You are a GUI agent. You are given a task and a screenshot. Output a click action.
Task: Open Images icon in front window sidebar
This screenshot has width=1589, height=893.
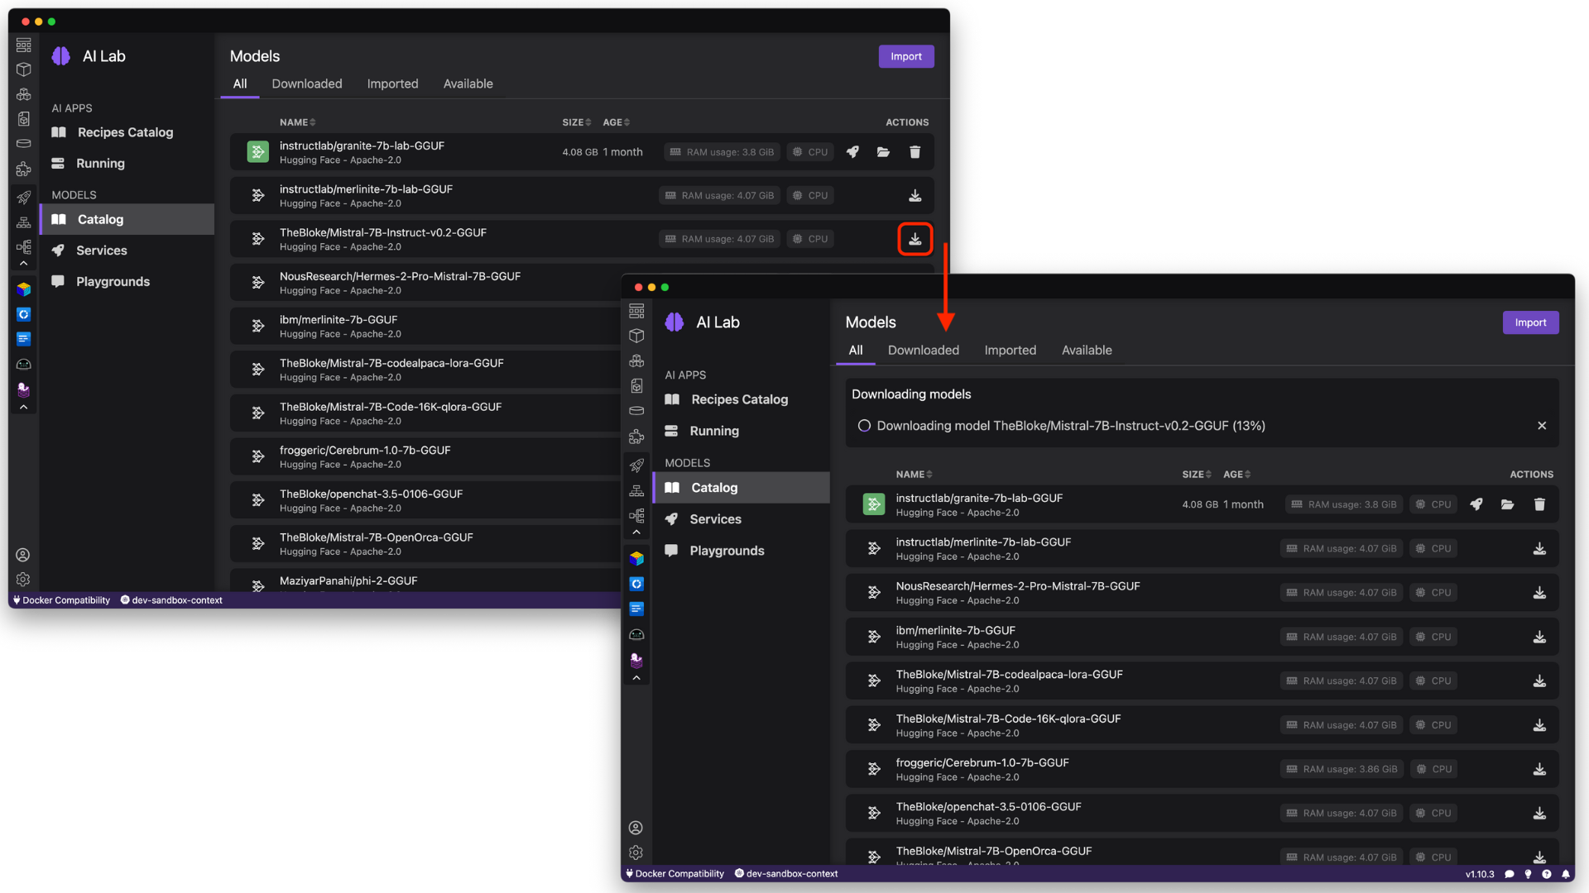pyautogui.click(x=636, y=386)
